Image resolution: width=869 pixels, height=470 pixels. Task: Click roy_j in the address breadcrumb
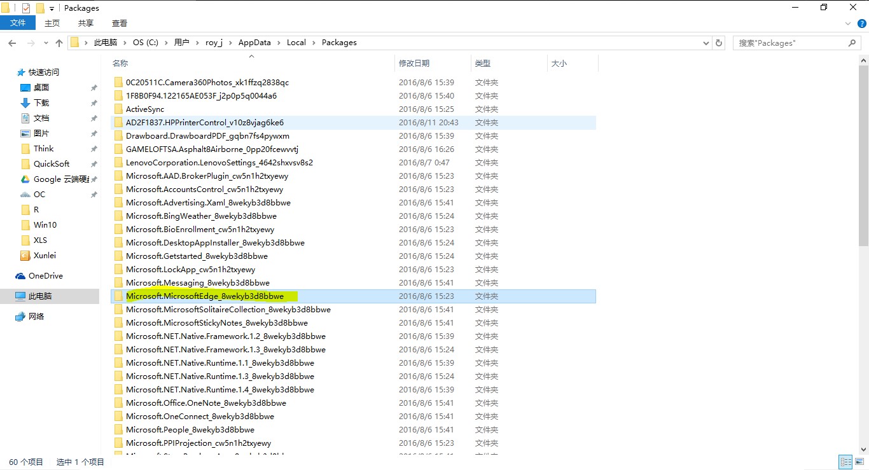(214, 43)
